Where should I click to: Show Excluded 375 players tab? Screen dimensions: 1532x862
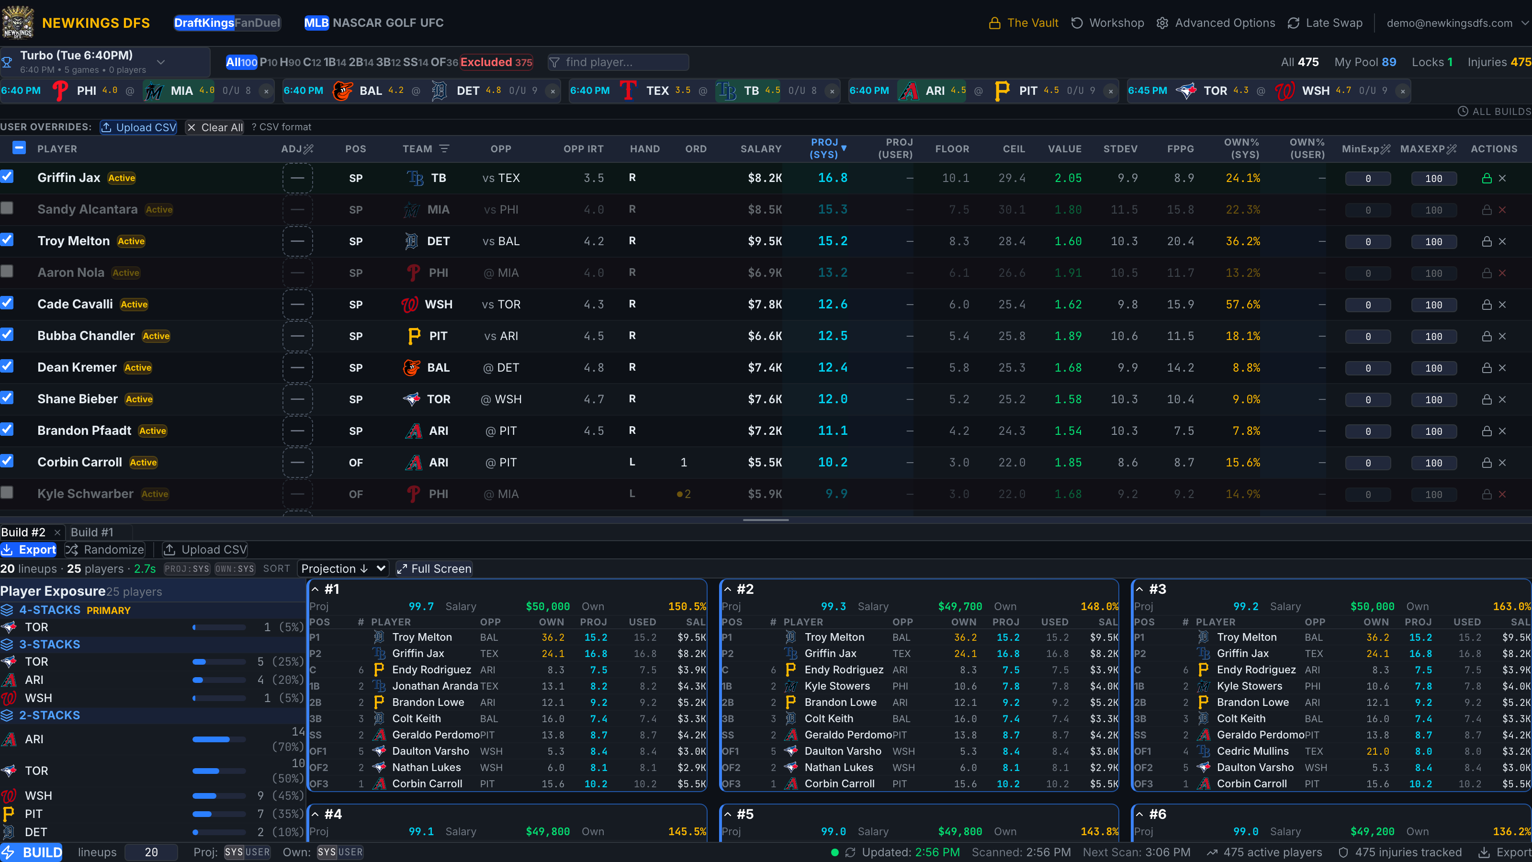[x=496, y=62]
